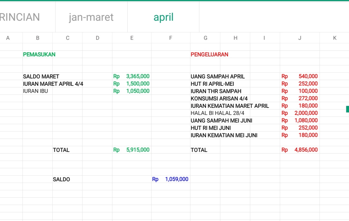Select the pemasukan total Rp 5,915,000 cell

[132, 150]
